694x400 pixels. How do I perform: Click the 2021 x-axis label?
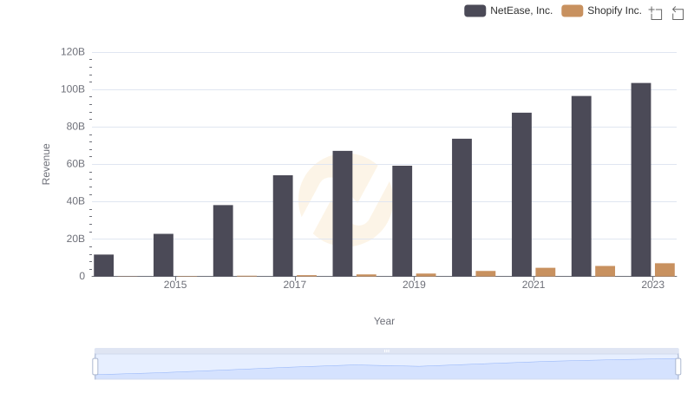(534, 285)
